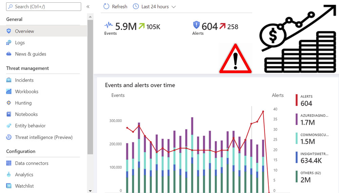The width and height of the screenshot is (339, 193).
Task: Click the Refresh circular arrow icon
Action: 106,6
